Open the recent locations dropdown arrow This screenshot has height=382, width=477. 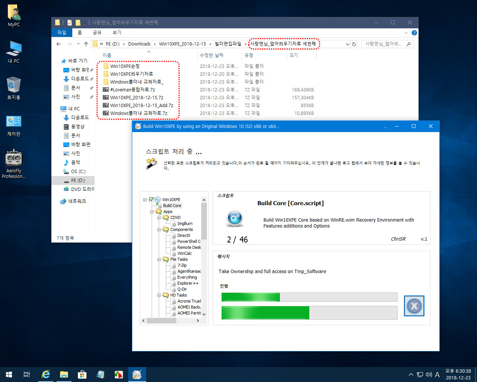click(78, 44)
